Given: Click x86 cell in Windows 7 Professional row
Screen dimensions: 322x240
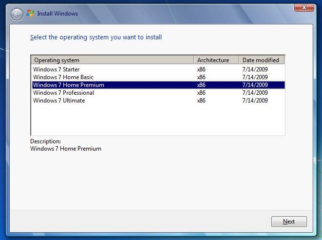Looking at the screenshot, I should point(201,93).
